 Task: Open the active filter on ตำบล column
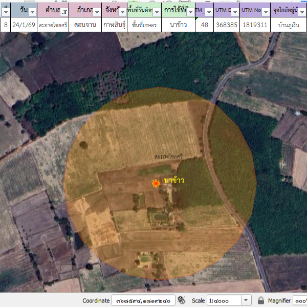[x=64, y=11]
